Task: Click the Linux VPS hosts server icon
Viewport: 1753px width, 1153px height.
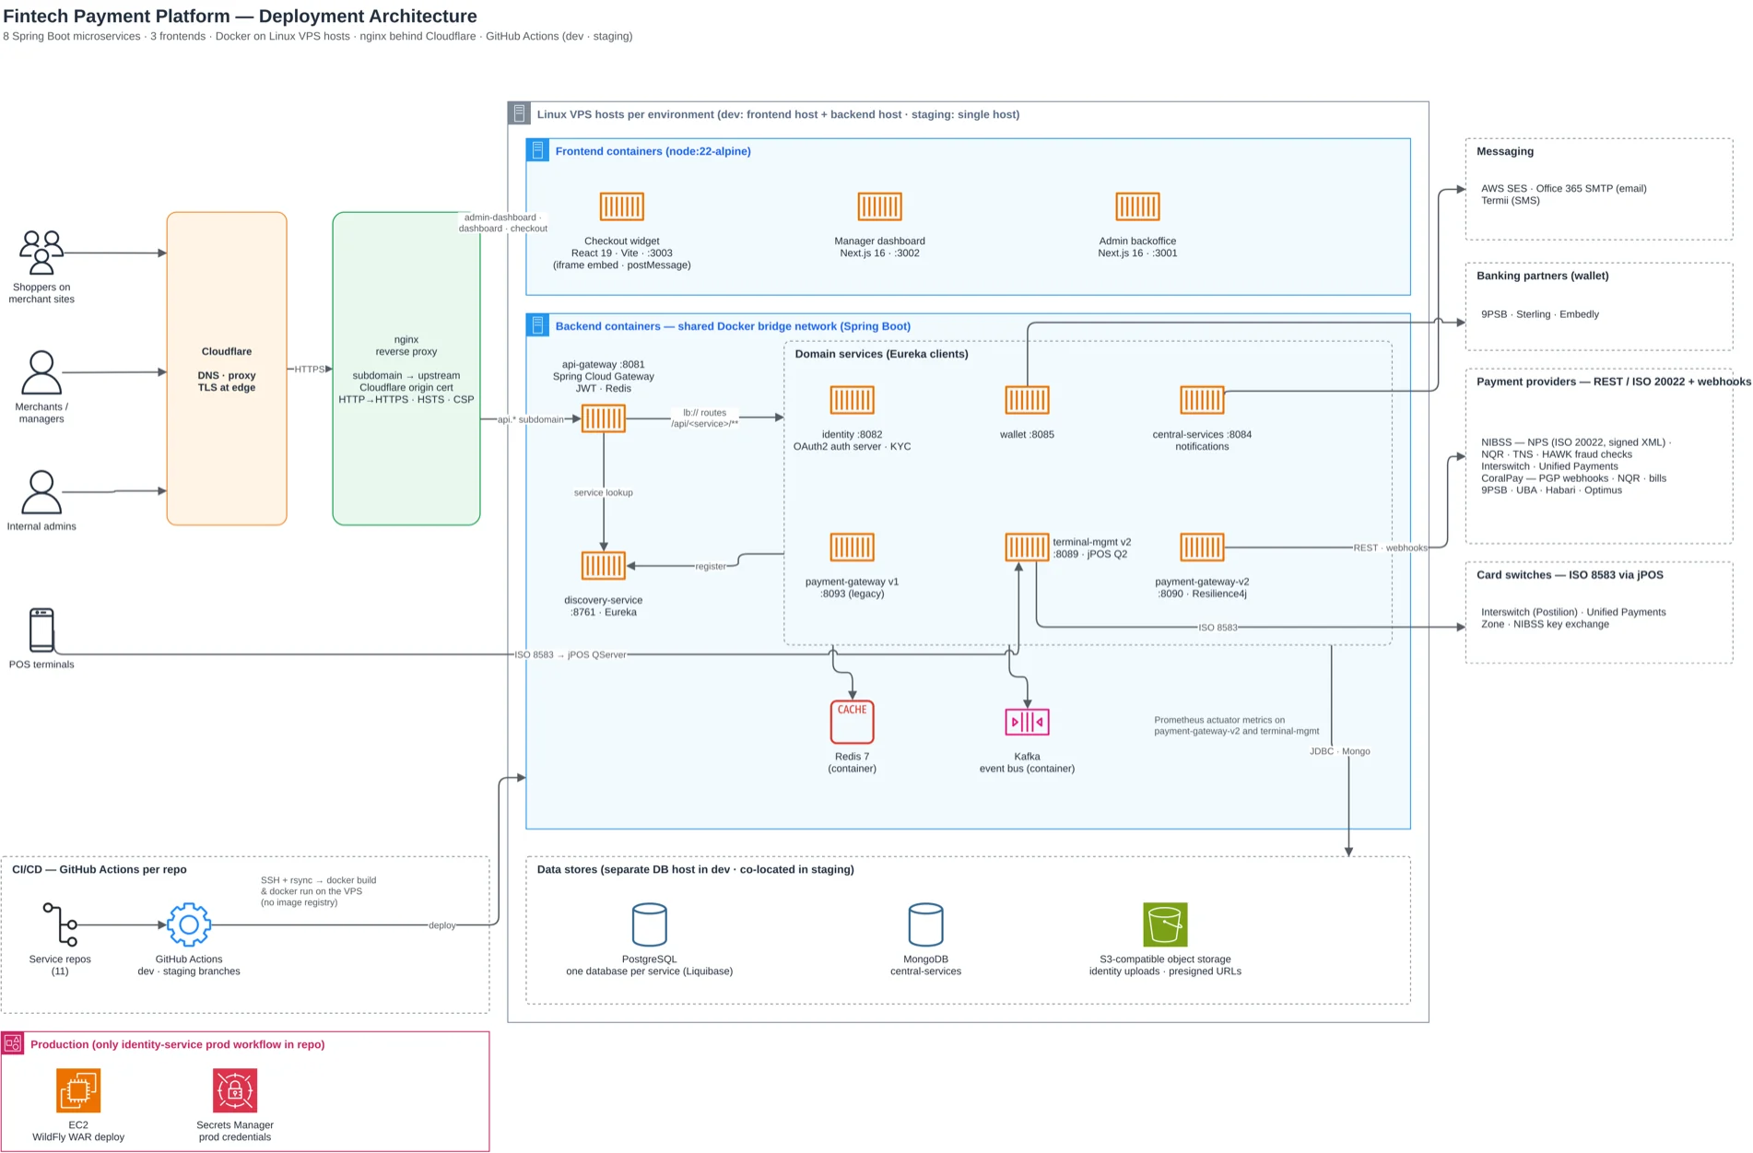Action: [x=519, y=113]
